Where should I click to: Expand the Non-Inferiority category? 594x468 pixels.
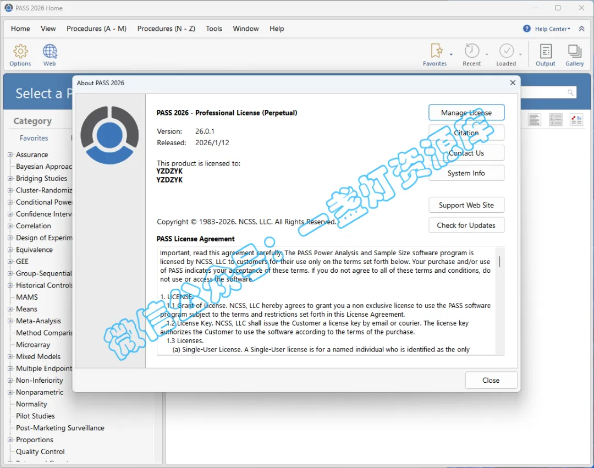click(x=10, y=381)
